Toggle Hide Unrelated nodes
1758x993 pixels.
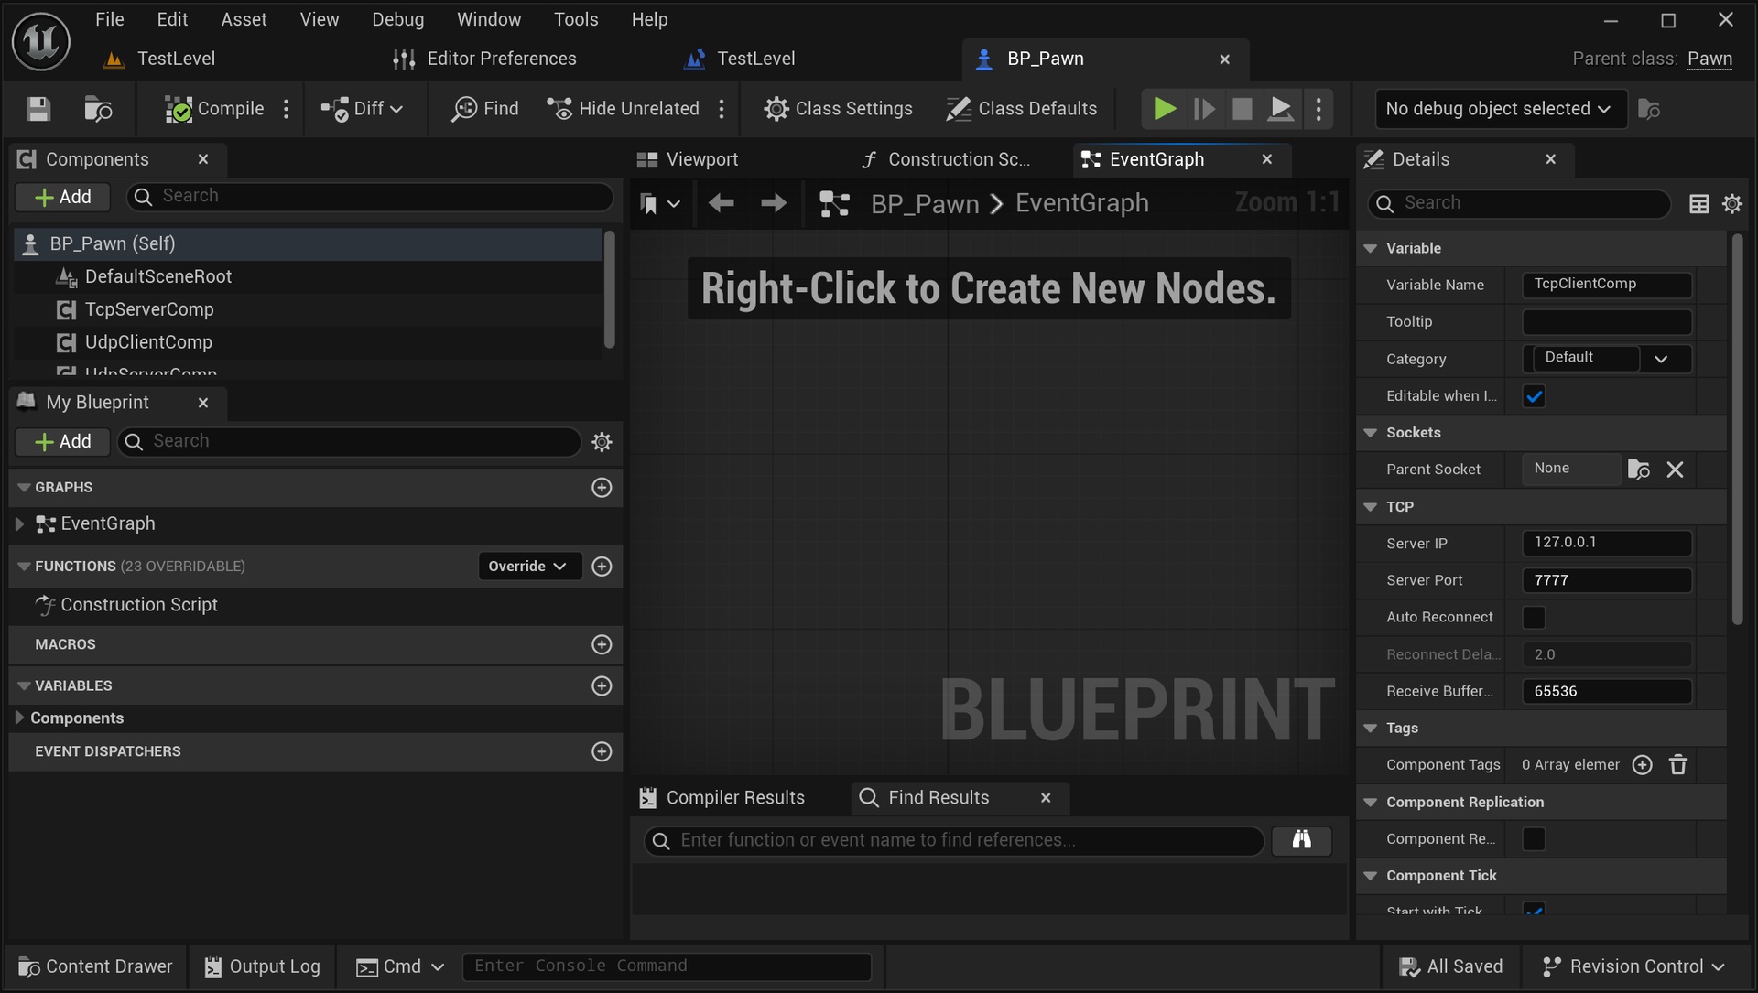point(623,109)
